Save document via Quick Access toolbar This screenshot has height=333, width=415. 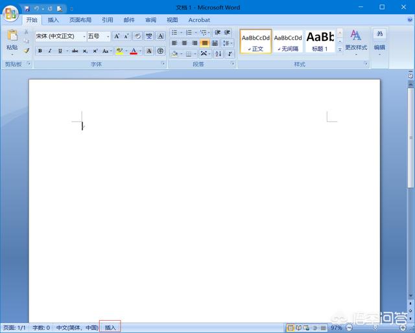click(x=27, y=8)
